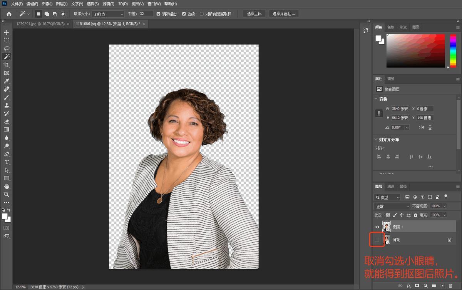The image size is (462, 290).
Task: Uncheck the 连续 checkbox
Action: point(184,14)
